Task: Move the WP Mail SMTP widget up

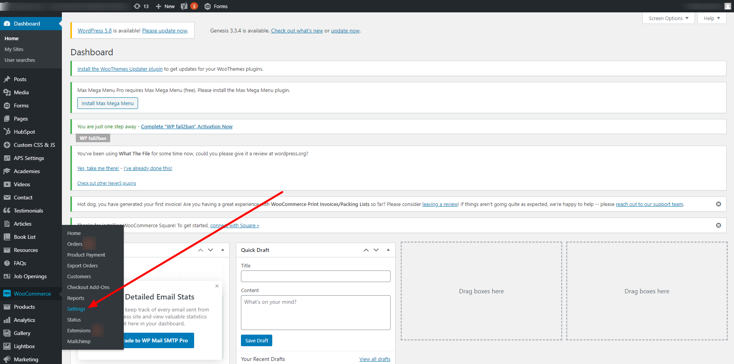Action: pyautogui.click(x=200, y=250)
